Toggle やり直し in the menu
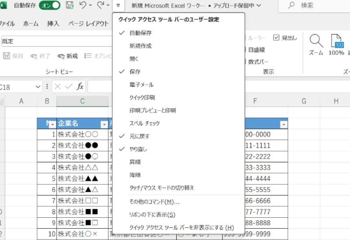350x240 pixels. click(x=179, y=149)
